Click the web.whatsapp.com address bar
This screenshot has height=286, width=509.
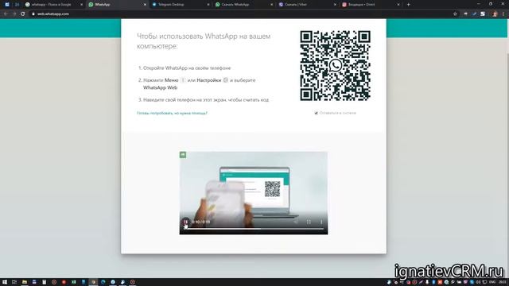243,14
